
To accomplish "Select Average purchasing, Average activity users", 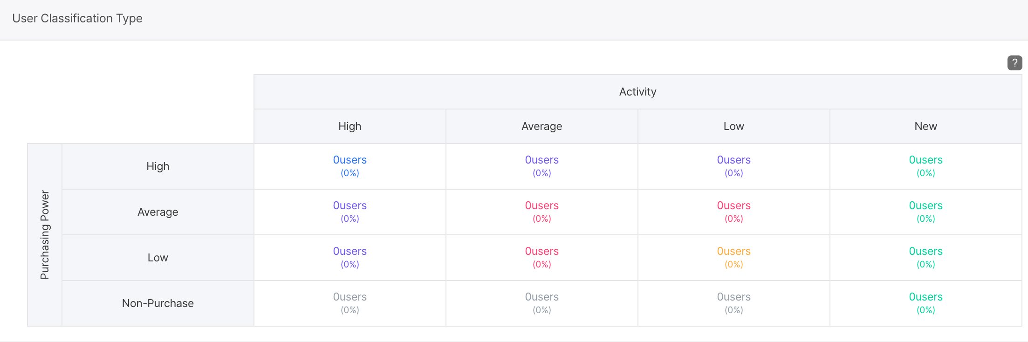I will click(541, 206).
